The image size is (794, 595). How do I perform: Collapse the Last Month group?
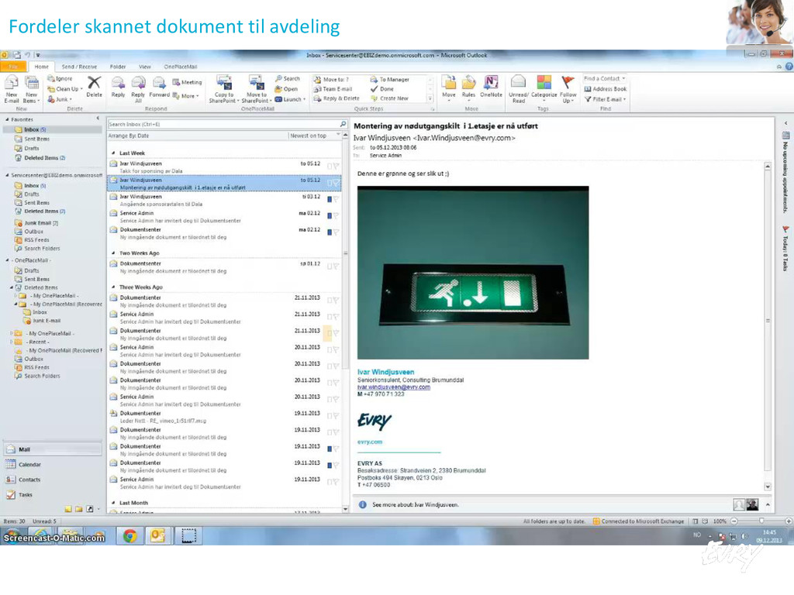click(x=113, y=503)
